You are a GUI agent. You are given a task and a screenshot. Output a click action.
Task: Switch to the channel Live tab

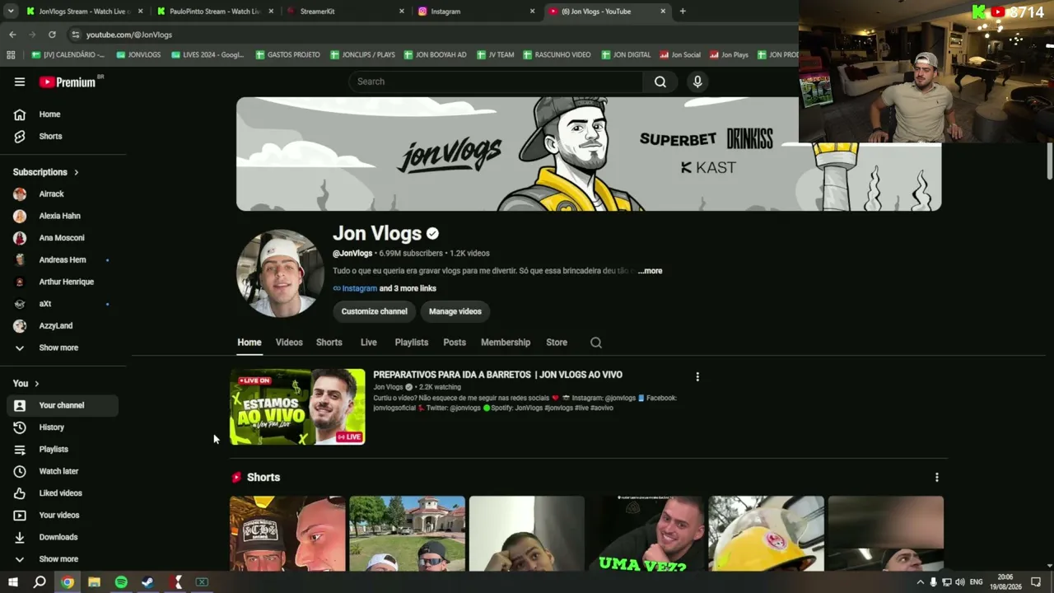pos(368,343)
